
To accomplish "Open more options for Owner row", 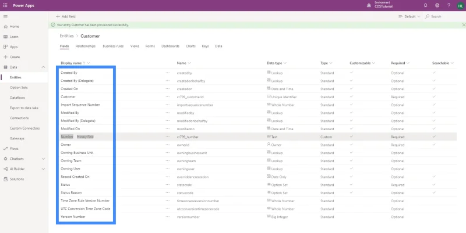I will [x=168, y=145].
